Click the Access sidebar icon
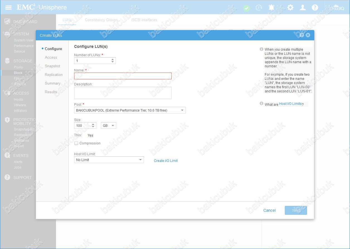The image size is (350, 249). 8,93
